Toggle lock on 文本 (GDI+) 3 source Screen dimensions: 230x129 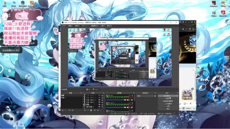(x=102, y=95)
